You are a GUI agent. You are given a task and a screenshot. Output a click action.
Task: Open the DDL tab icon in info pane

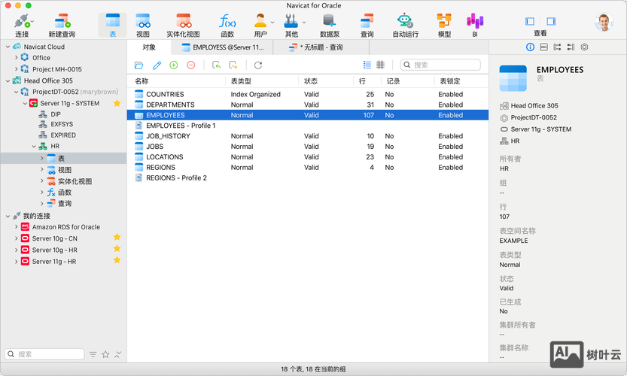[543, 47]
